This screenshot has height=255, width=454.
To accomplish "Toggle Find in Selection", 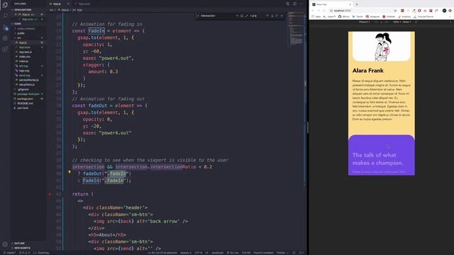I will click(x=277, y=16).
